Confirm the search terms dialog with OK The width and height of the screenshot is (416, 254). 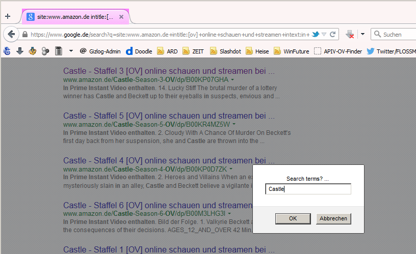point(293,218)
